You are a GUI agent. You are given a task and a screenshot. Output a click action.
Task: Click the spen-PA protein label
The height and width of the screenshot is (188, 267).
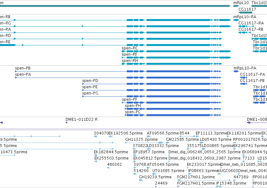click(x=23, y=74)
